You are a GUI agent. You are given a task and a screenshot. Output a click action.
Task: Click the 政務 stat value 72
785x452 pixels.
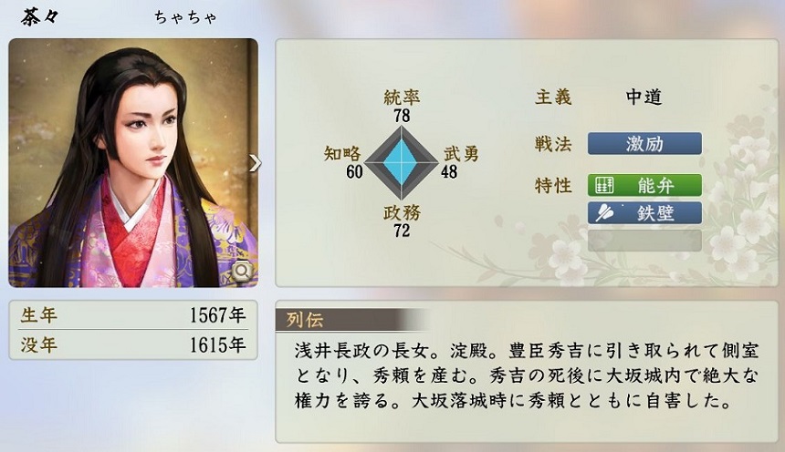point(402,231)
